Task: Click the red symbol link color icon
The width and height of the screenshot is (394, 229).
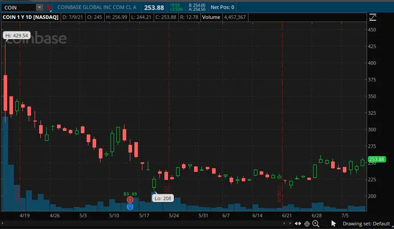Action: [x=48, y=8]
